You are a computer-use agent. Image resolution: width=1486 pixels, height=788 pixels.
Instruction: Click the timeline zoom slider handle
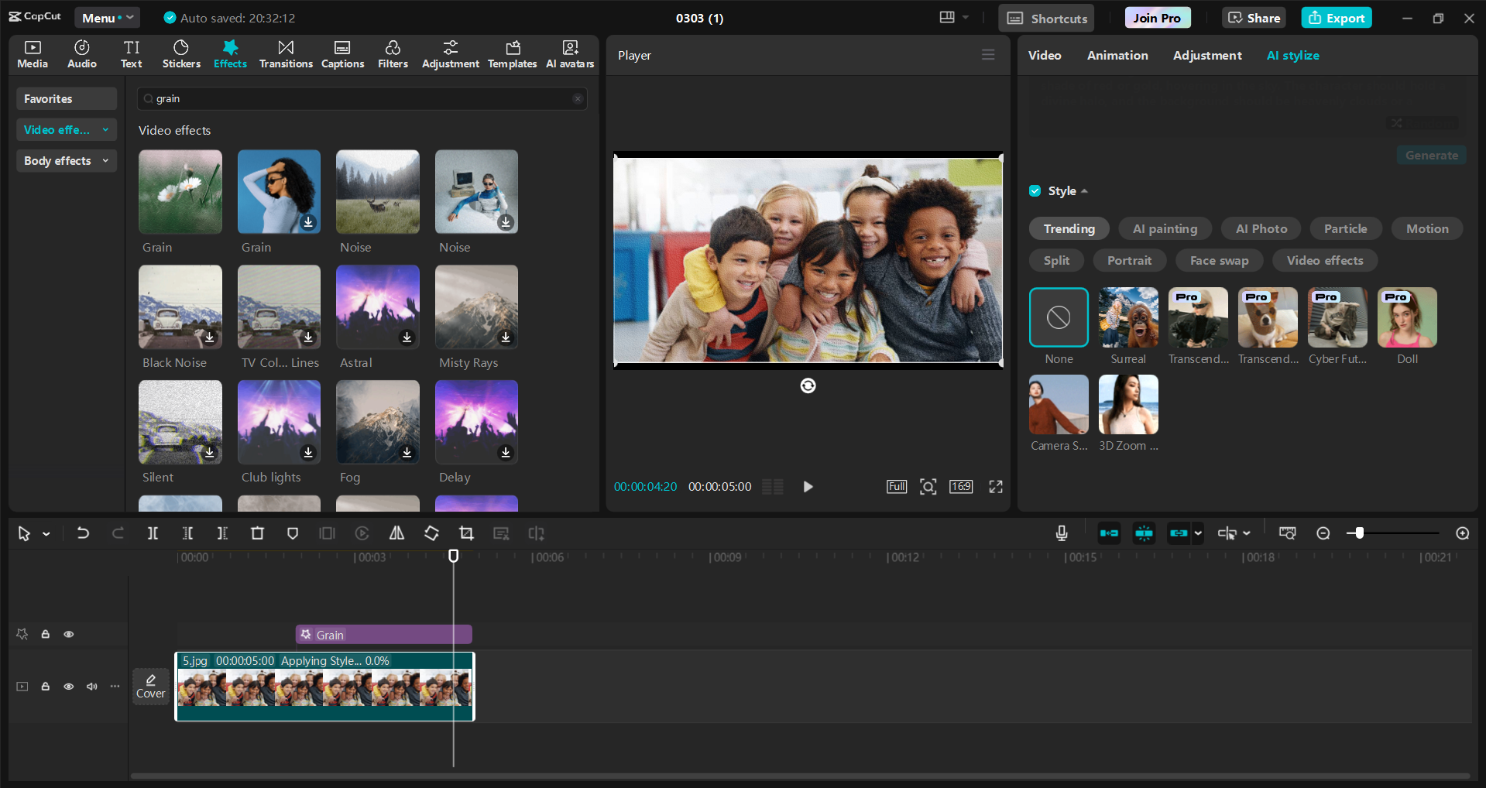(1359, 533)
